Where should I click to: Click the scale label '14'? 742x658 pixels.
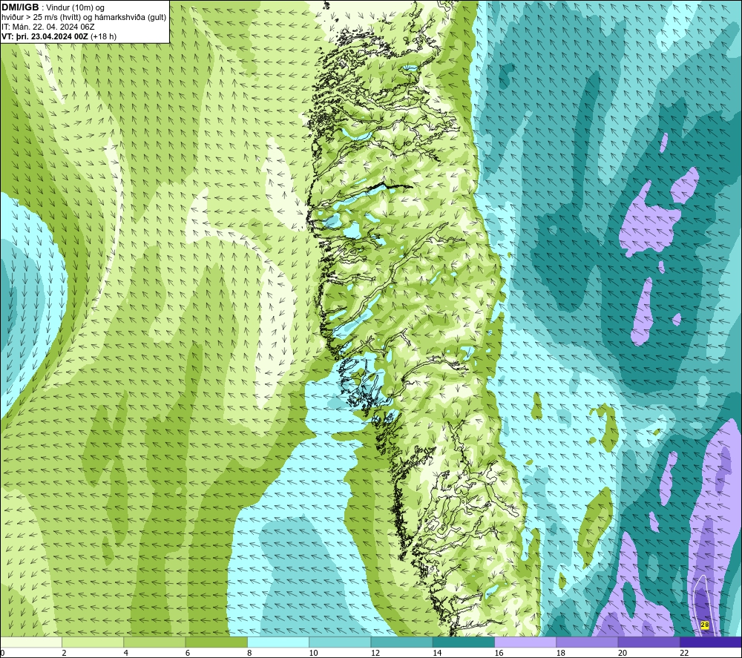coord(437,654)
